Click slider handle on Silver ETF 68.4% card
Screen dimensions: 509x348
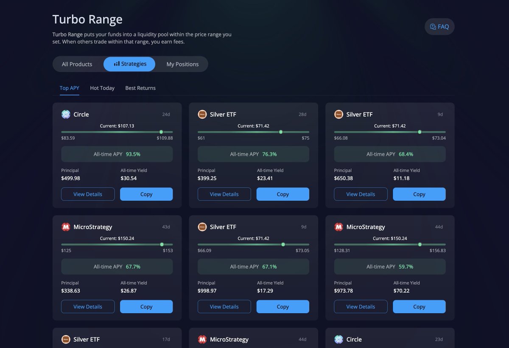click(x=420, y=132)
